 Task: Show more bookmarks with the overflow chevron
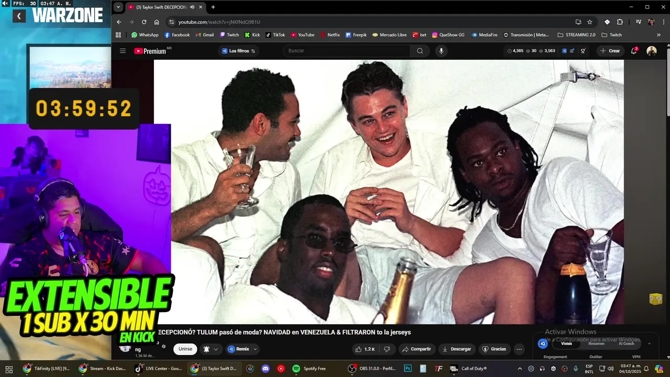[x=658, y=35]
